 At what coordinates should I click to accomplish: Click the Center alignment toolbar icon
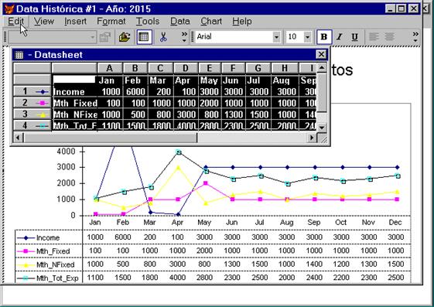coord(389,37)
